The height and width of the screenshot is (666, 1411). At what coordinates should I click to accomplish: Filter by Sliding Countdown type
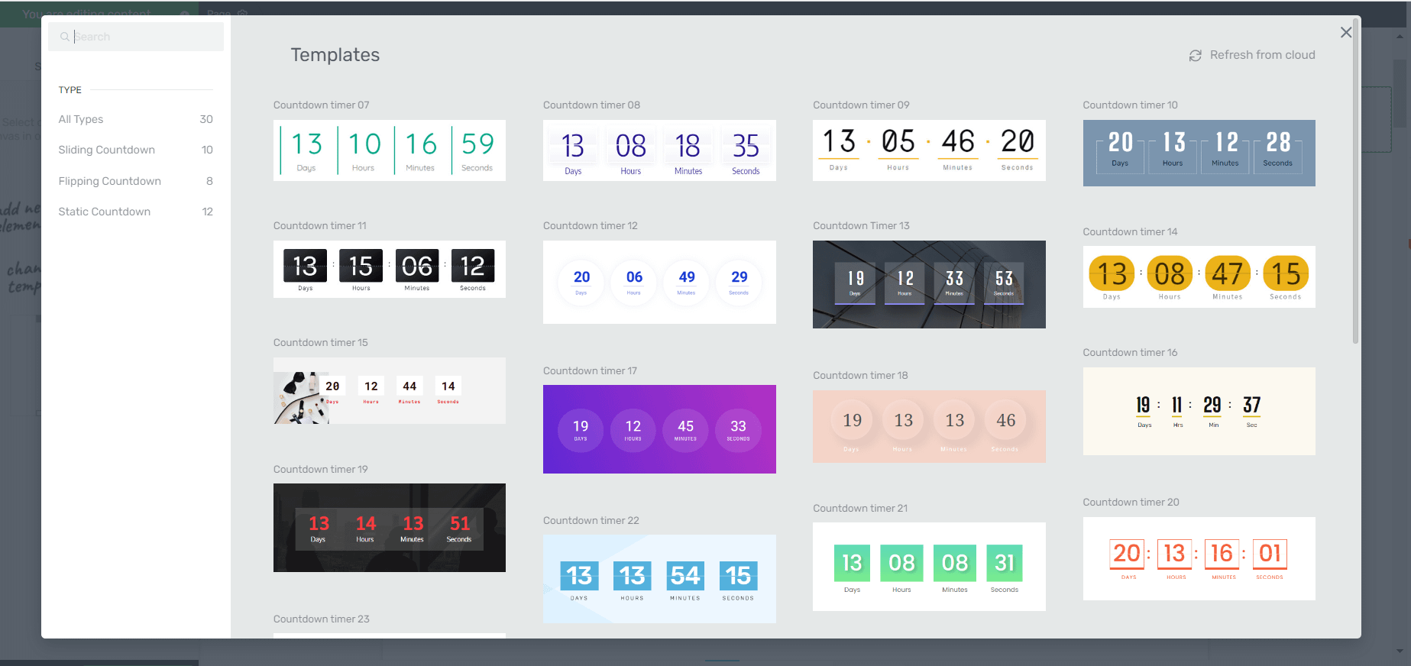coord(107,150)
